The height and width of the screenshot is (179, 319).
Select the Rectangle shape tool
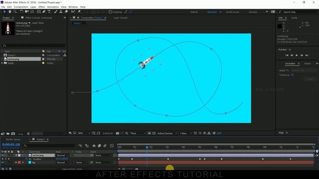point(38,12)
